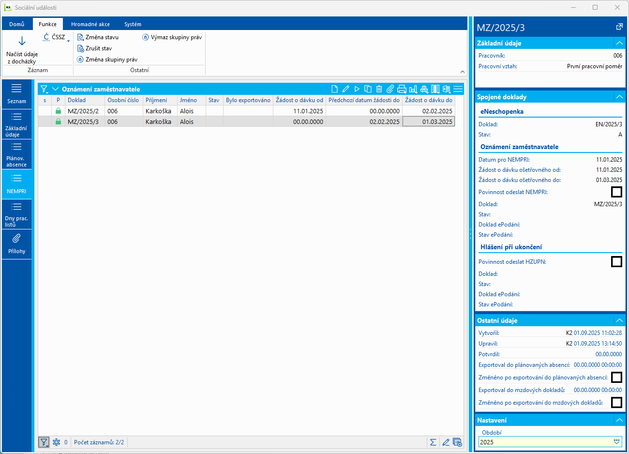Toggle Povinnost odeslat HZUPN checkbox
Viewport: 629px width, 454px height.
616,262
